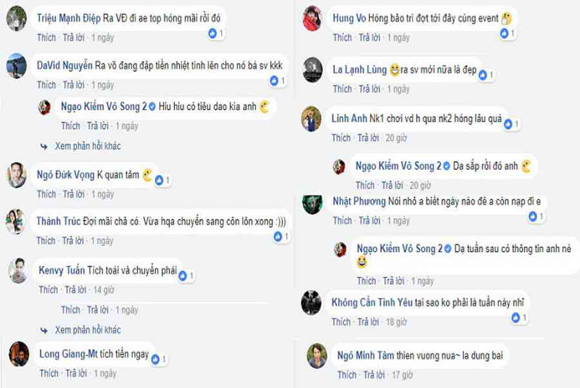
Task: Click like count icon on Triệu Mạnh Điệp's comment
Action: 212,33
